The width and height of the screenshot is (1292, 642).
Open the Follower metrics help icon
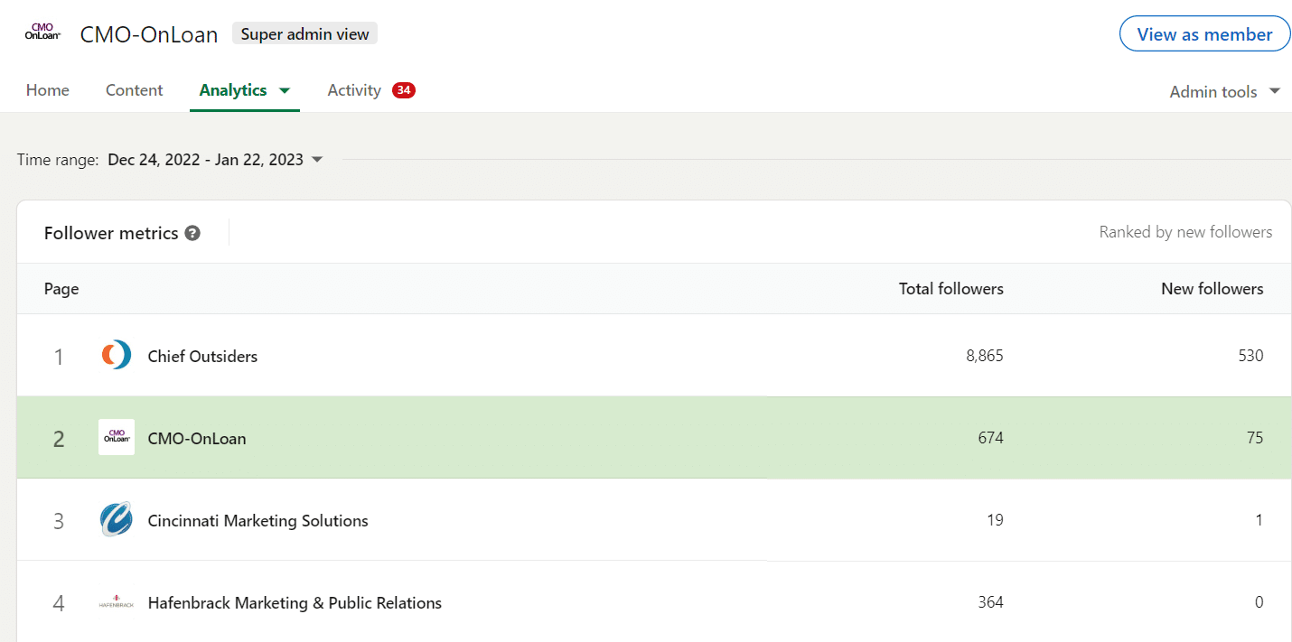(x=192, y=233)
